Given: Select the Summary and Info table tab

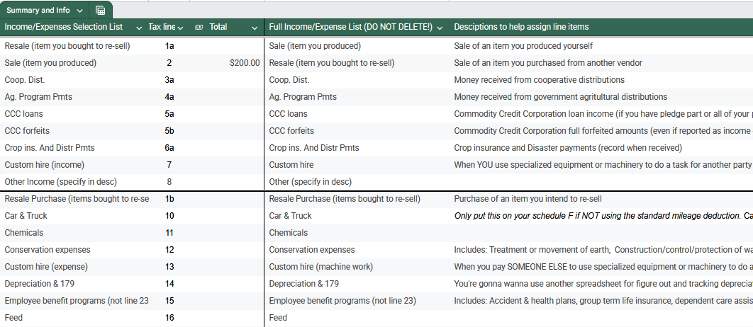Looking at the screenshot, I should (40, 11).
